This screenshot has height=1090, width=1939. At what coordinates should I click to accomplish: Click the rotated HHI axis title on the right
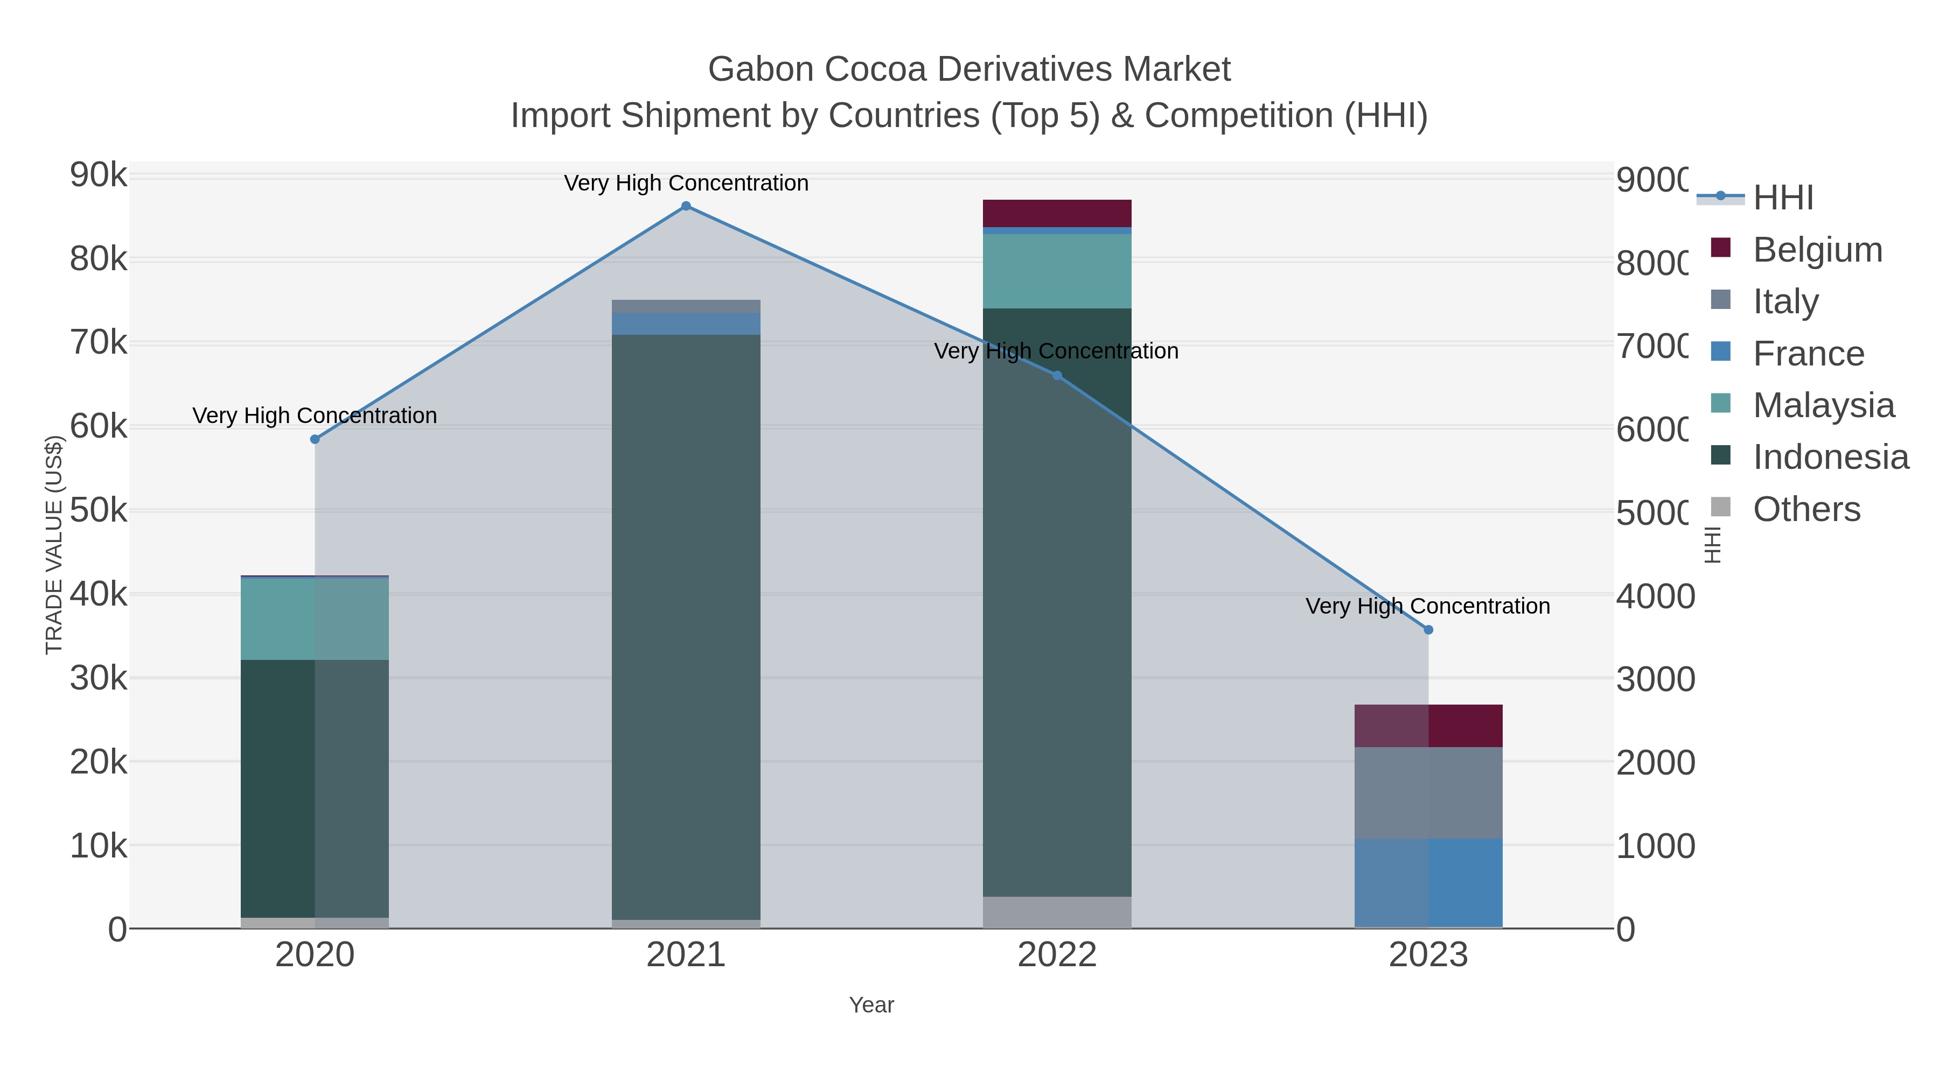pos(1713,545)
